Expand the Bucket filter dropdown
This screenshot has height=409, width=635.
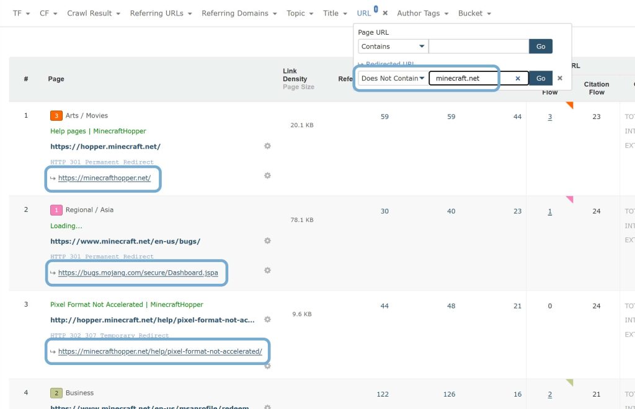(x=474, y=14)
